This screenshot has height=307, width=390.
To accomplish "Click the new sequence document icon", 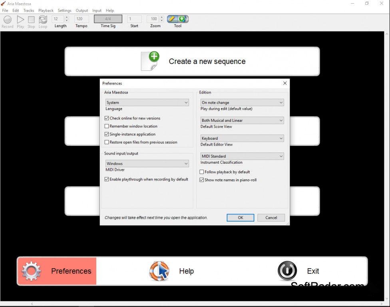I will 151,61.
